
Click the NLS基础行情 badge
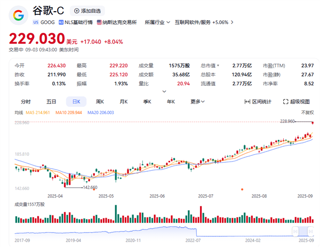75,22
